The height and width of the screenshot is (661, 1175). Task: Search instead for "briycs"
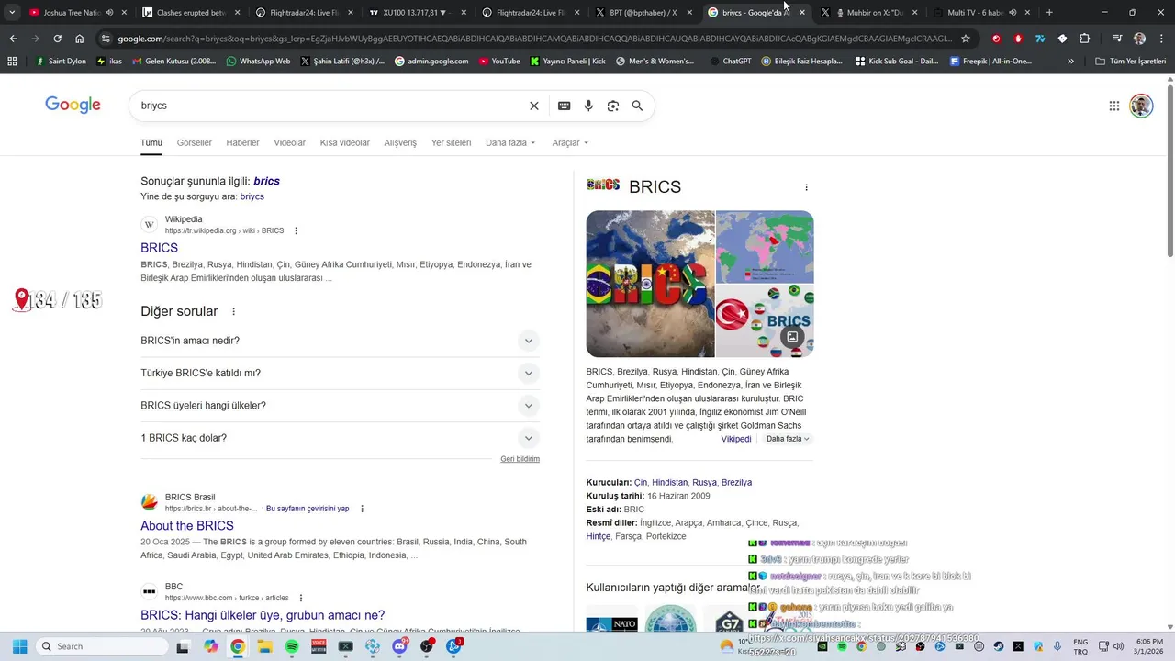click(252, 196)
